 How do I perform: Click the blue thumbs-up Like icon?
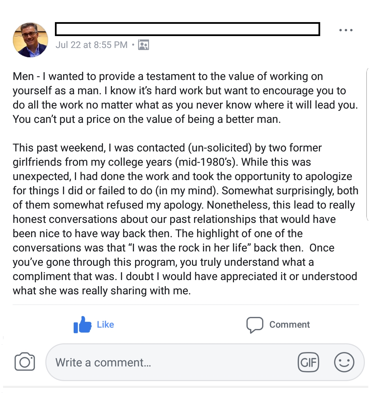(83, 325)
